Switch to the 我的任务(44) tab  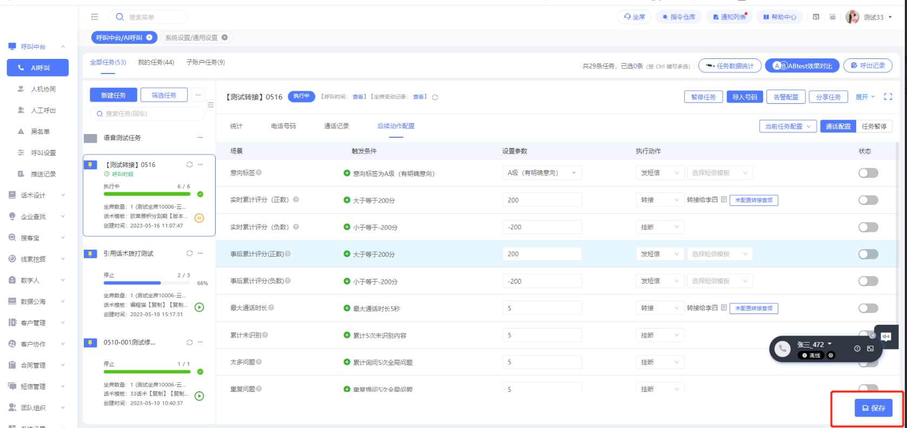pos(156,62)
